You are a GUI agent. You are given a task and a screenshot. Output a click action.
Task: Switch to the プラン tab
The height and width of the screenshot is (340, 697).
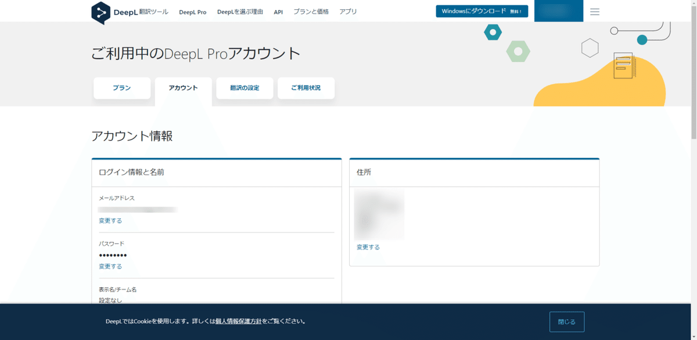click(x=122, y=88)
